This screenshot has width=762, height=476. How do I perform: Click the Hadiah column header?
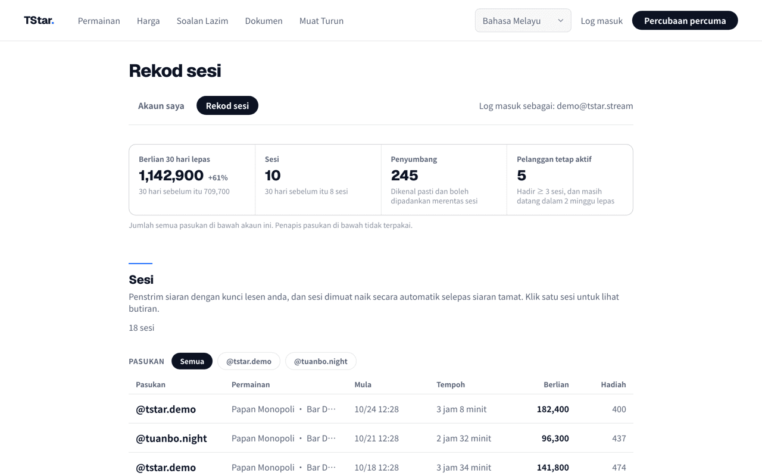coord(613,384)
